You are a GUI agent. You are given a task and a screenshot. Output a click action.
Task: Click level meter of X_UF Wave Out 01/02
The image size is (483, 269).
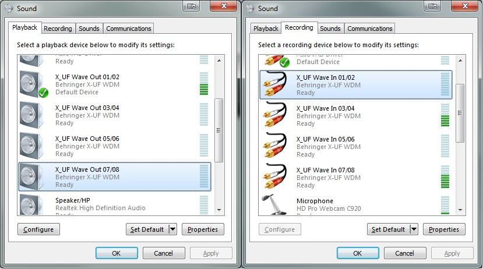pos(204,84)
